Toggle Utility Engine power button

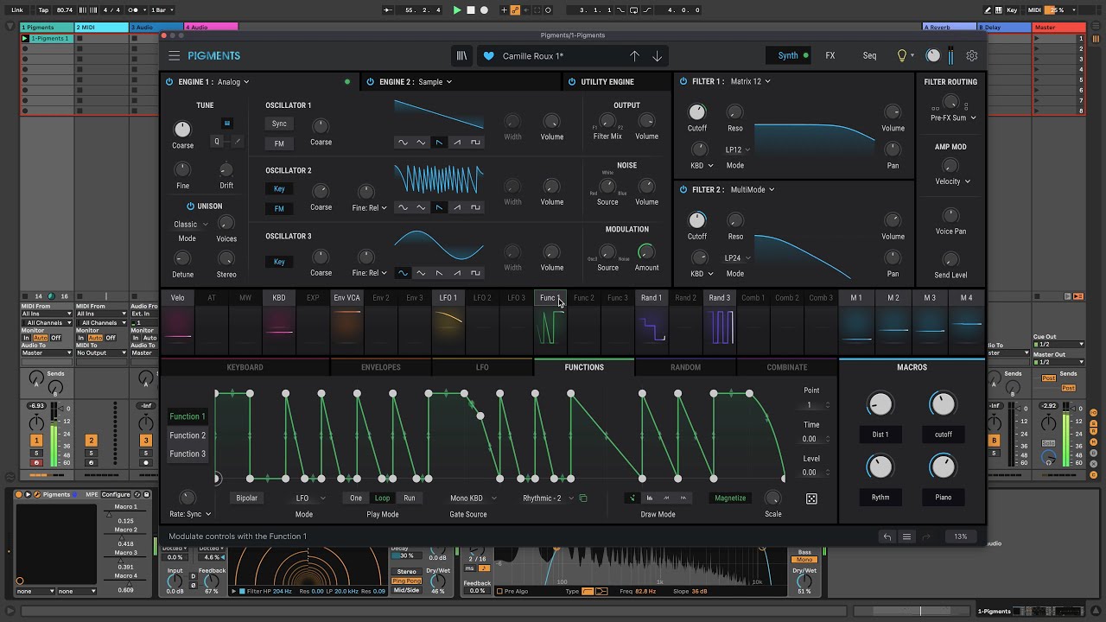click(x=572, y=82)
